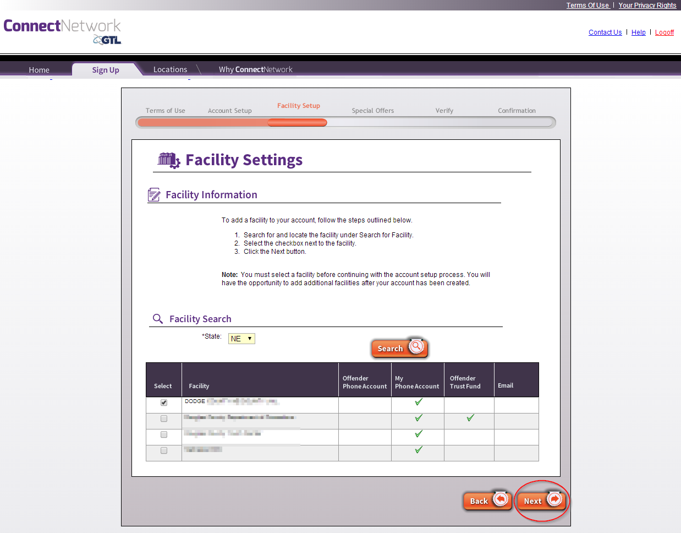
Task: Check the DODGE facility checkbox
Action: (164, 403)
